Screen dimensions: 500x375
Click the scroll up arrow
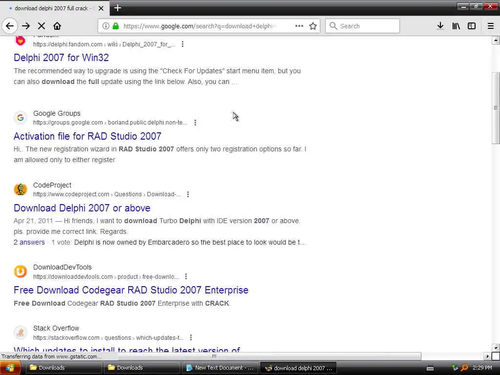click(x=496, y=40)
